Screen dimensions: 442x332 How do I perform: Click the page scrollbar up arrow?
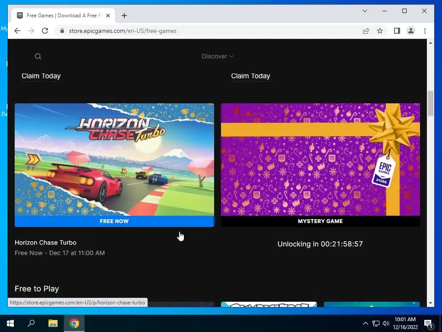(x=430, y=43)
